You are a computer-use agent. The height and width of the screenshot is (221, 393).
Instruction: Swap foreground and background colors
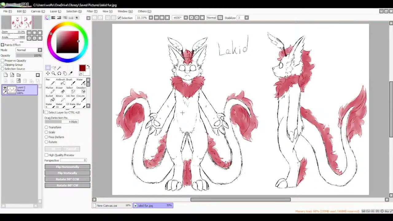[88, 67]
